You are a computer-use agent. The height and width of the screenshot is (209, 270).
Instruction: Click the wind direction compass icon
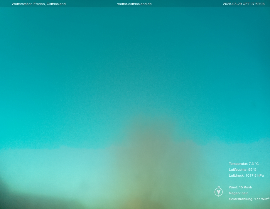[219, 191]
